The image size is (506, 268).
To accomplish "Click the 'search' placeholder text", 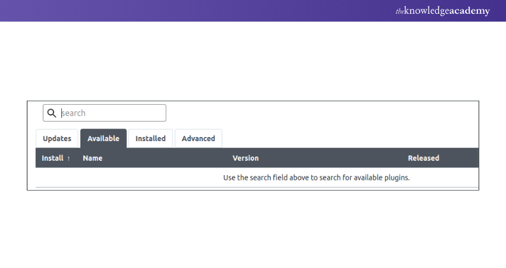I will (x=74, y=113).
